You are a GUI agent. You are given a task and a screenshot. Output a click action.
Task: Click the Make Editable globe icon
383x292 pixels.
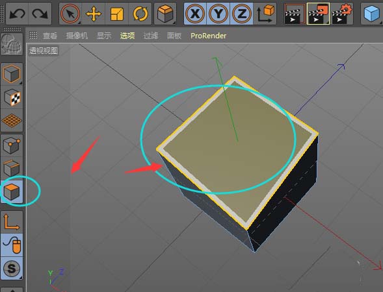(x=12, y=44)
